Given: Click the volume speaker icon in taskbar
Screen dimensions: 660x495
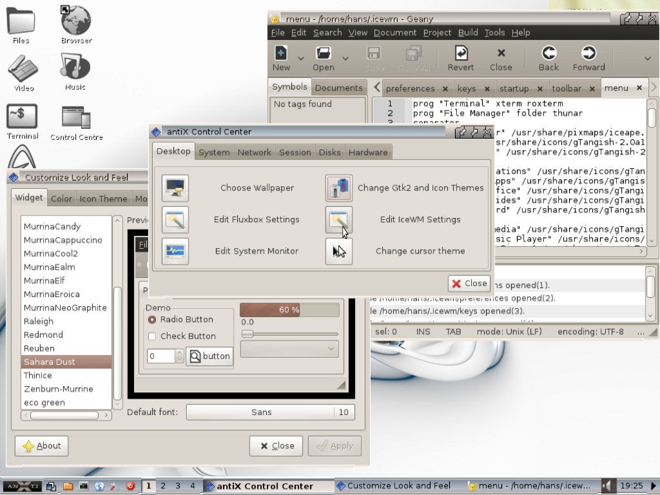Looking at the screenshot, I should (607, 486).
